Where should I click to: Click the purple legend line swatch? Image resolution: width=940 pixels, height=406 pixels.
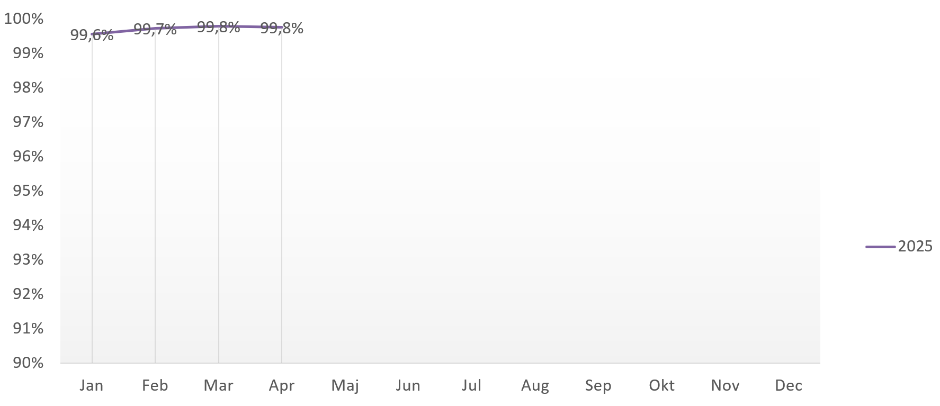pos(881,247)
